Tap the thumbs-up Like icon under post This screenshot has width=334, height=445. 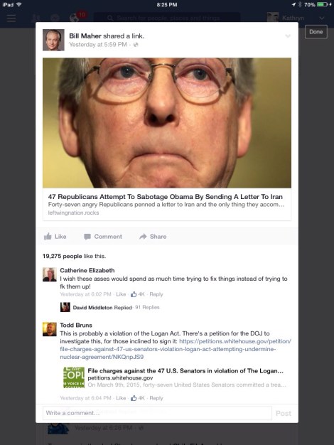[x=48, y=237]
